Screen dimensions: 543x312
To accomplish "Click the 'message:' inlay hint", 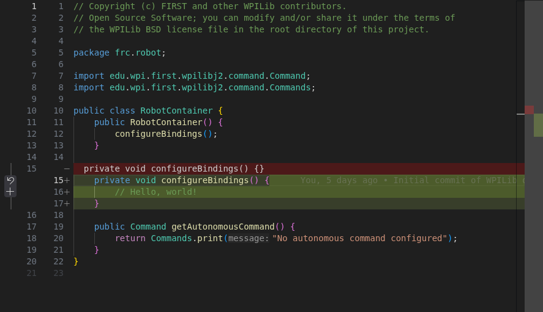I will tap(249, 238).
